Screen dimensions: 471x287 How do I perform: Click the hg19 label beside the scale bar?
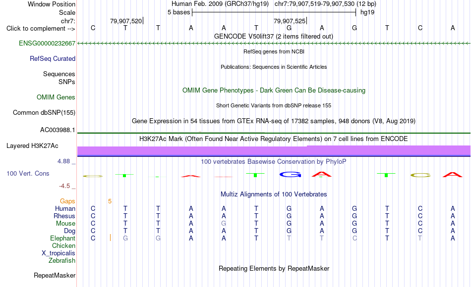pos(367,12)
